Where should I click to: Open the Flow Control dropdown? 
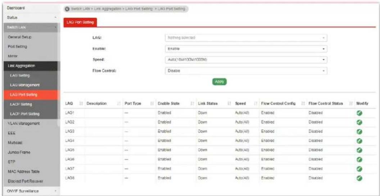point(246,71)
